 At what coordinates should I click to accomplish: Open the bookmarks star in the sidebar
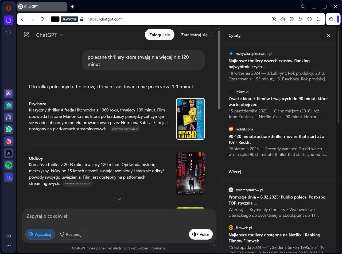point(9,32)
